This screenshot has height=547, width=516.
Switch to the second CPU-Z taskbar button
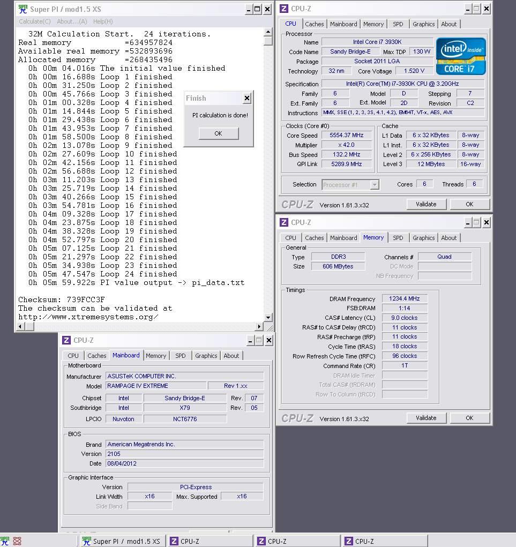pyautogui.click(x=297, y=541)
